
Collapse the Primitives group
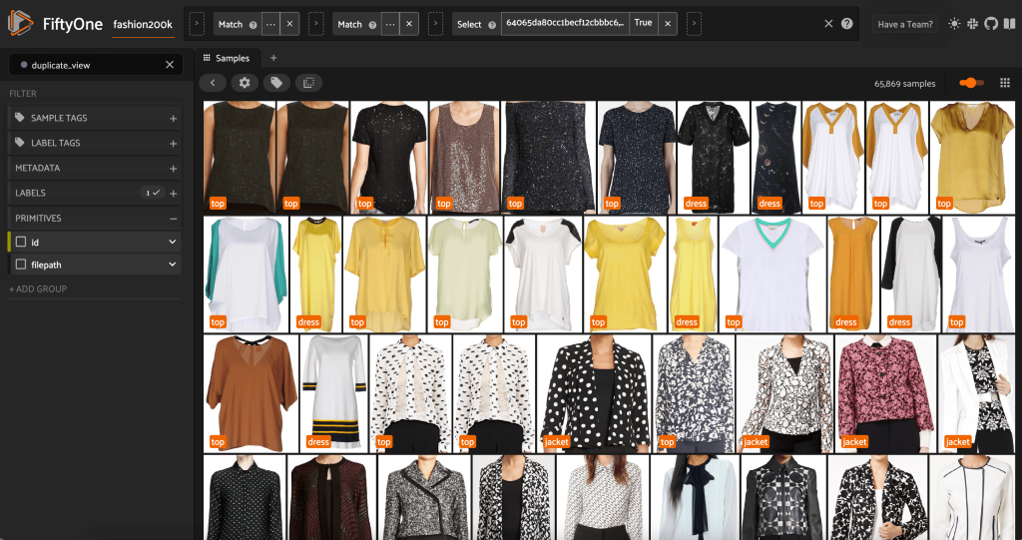click(x=173, y=218)
